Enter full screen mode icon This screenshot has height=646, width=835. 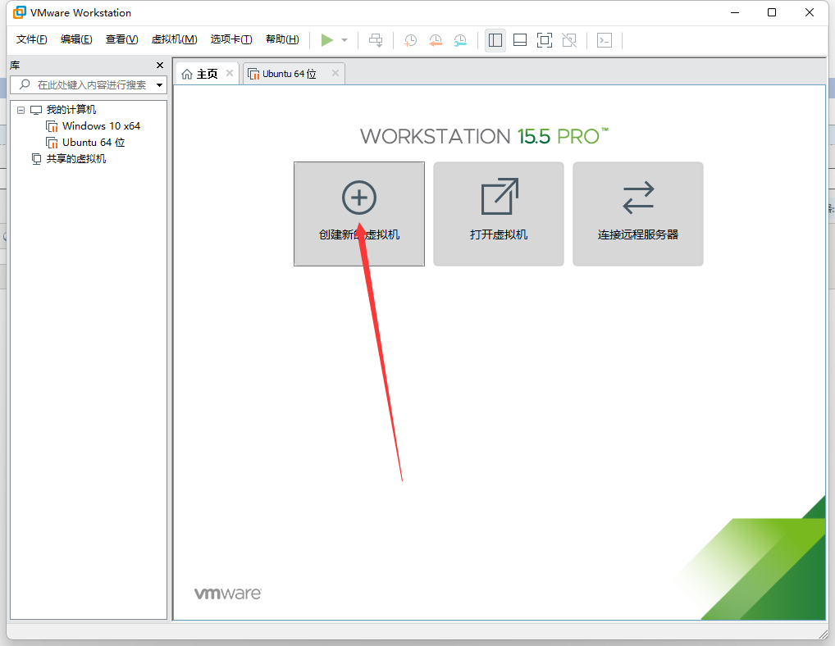pos(545,40)
